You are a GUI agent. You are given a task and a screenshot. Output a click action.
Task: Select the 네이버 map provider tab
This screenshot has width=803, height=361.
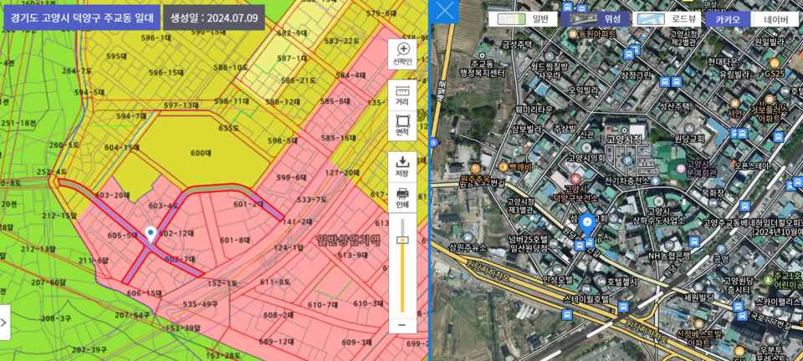click(775, 18)
